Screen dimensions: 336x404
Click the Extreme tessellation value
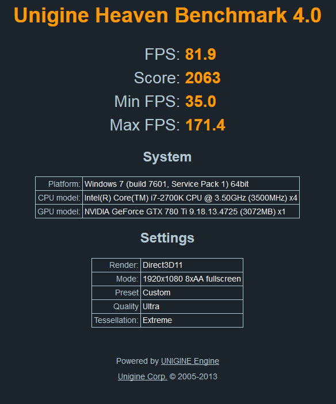192,320
